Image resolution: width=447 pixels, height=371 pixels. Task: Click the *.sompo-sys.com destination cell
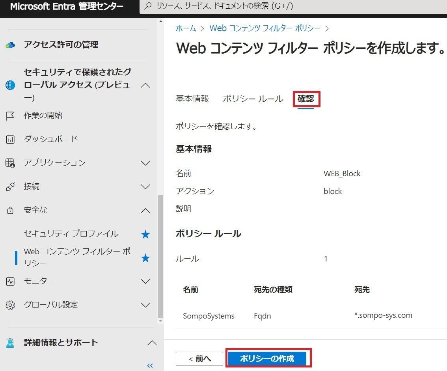tap(383, 315)
